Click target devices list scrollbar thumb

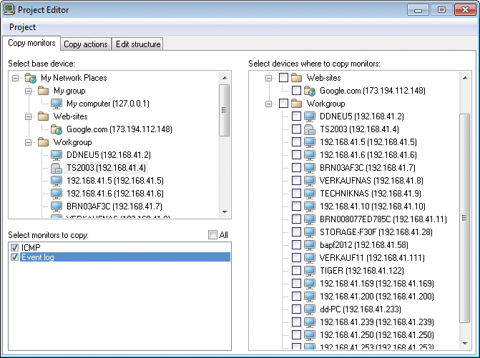465,218
